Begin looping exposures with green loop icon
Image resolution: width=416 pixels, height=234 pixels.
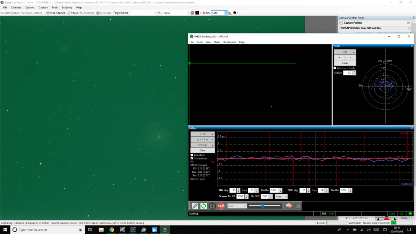click(x=203, y=205)
